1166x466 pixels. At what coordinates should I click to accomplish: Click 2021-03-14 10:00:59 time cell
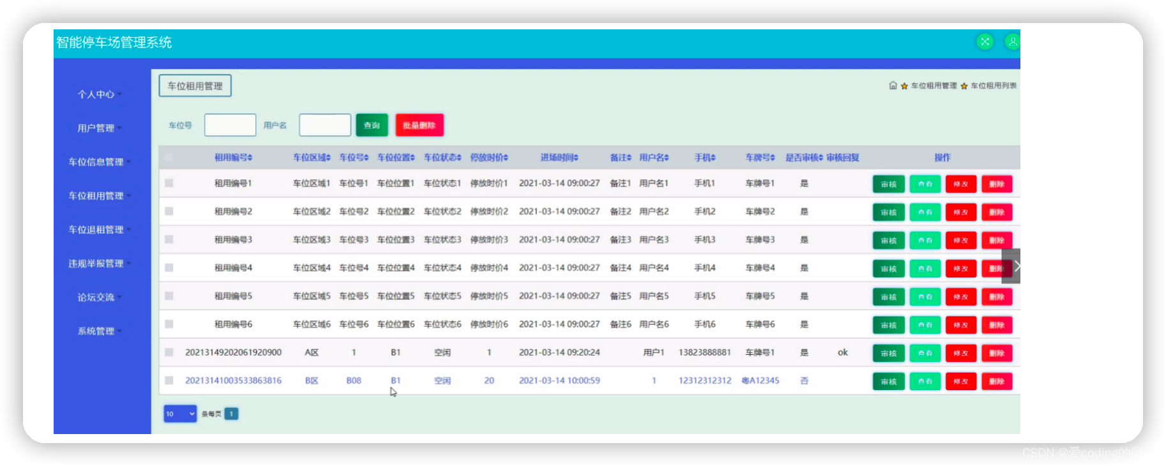point(559,380)
